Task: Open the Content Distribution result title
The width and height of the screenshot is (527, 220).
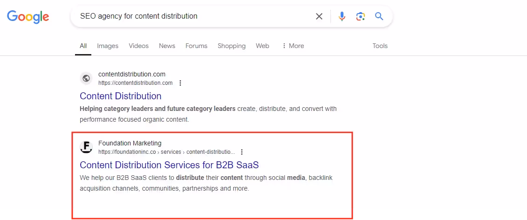Action: click(x=120, y=96)
